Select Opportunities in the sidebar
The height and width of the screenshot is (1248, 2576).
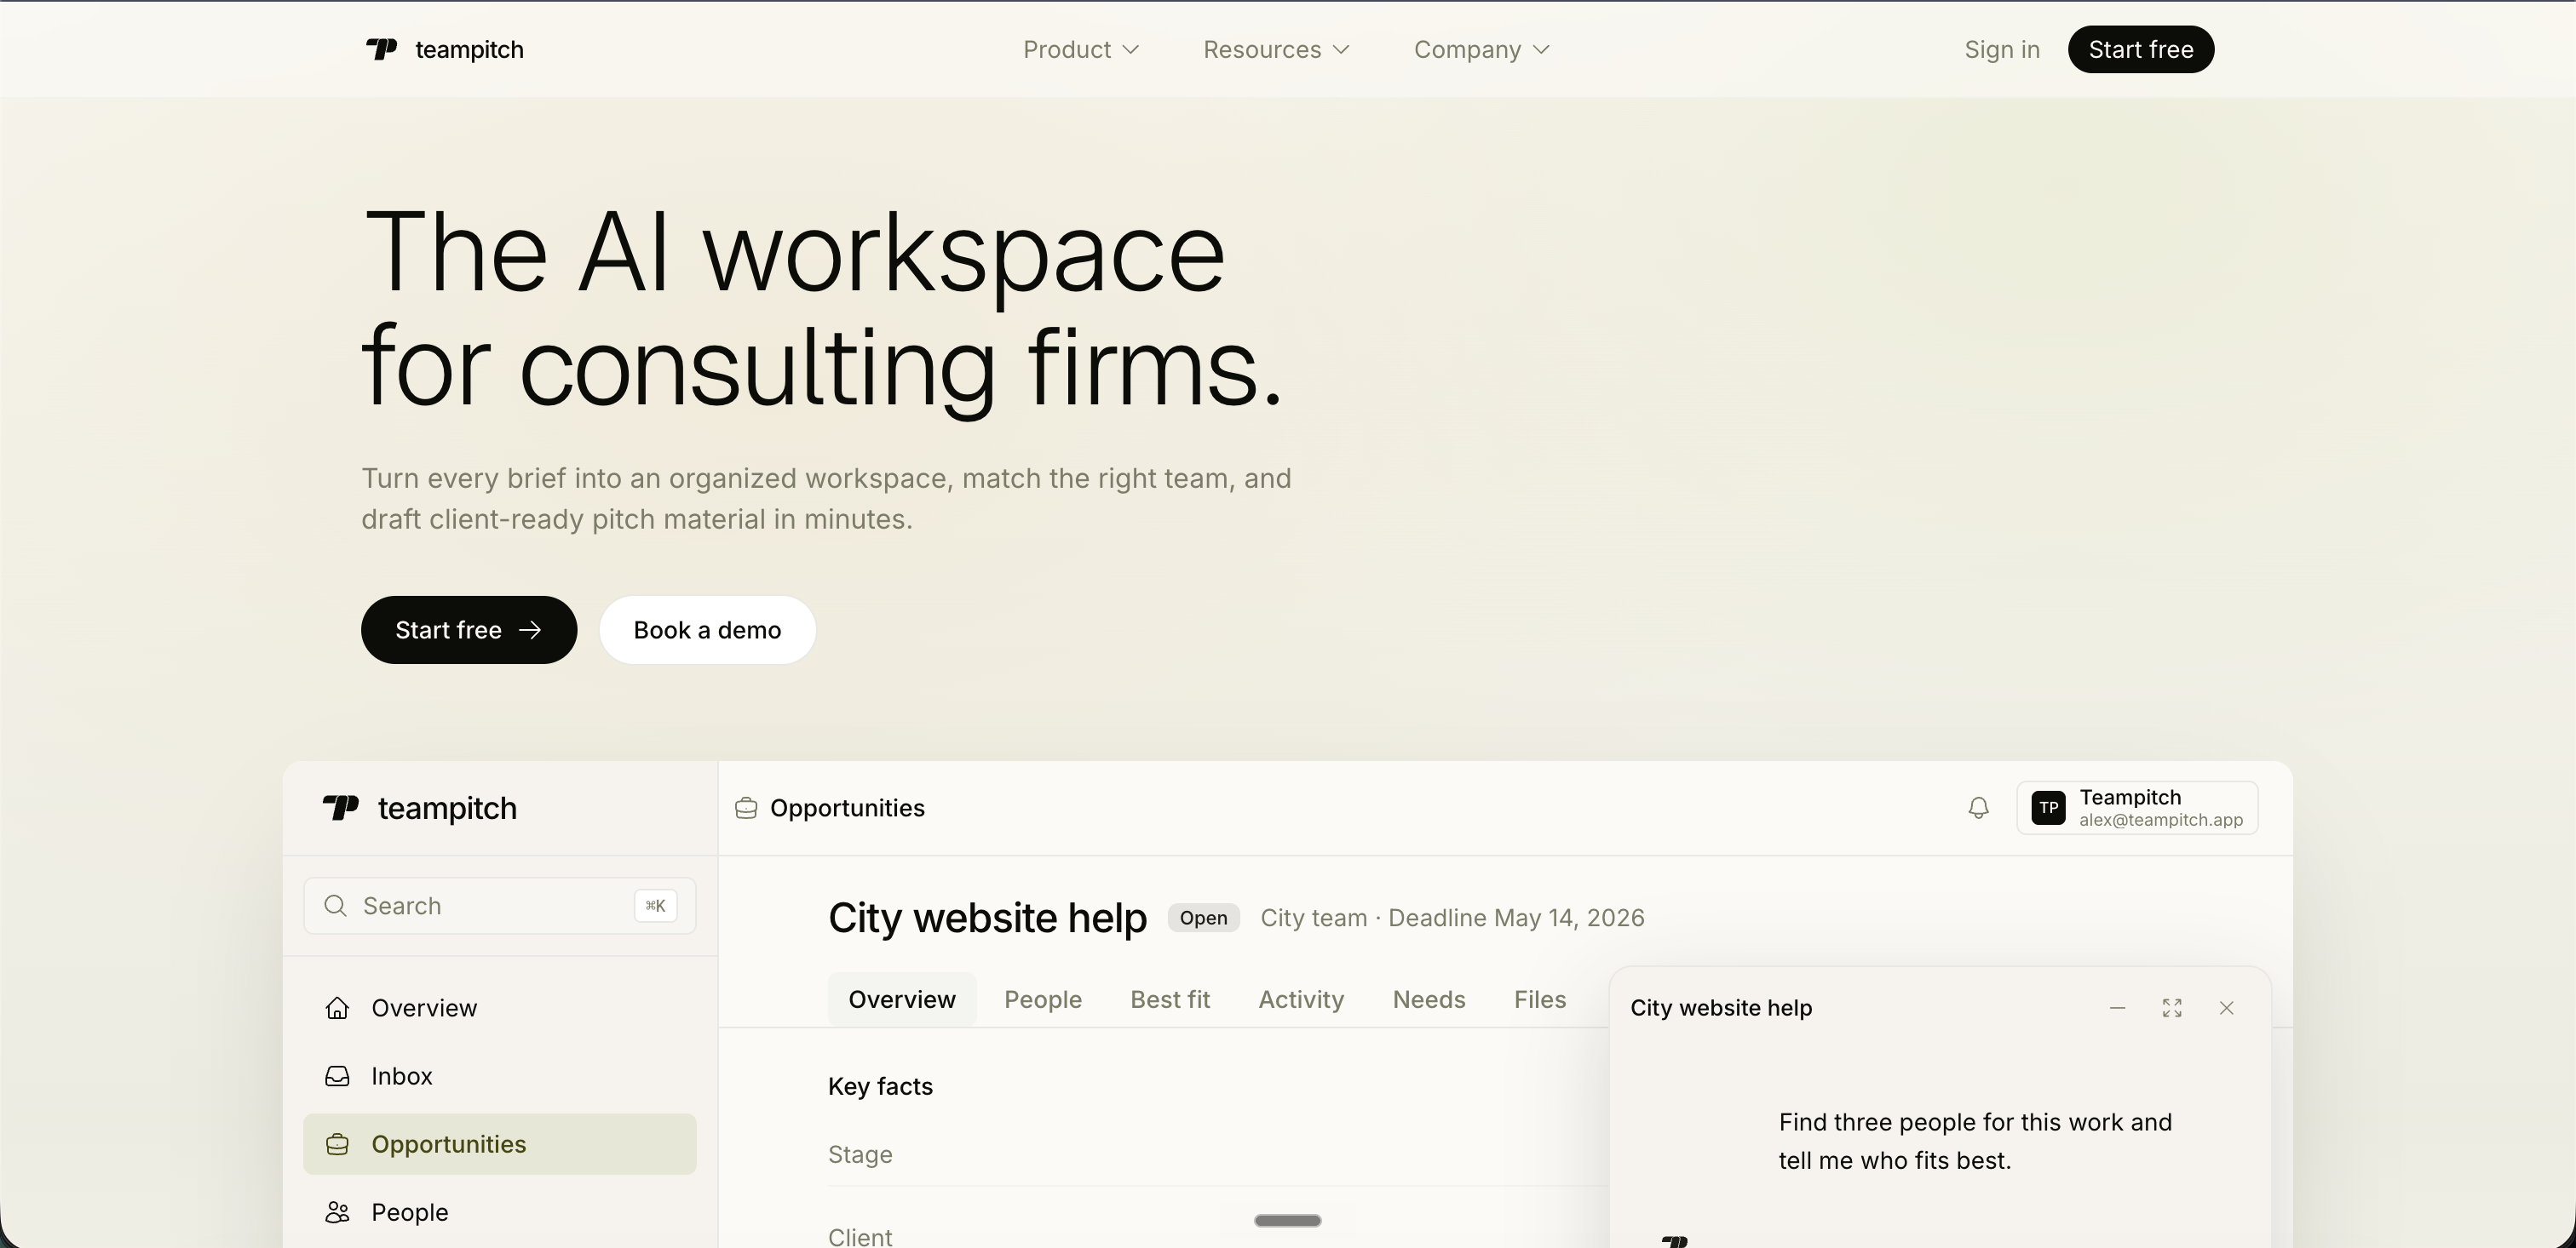point(500,1144)
